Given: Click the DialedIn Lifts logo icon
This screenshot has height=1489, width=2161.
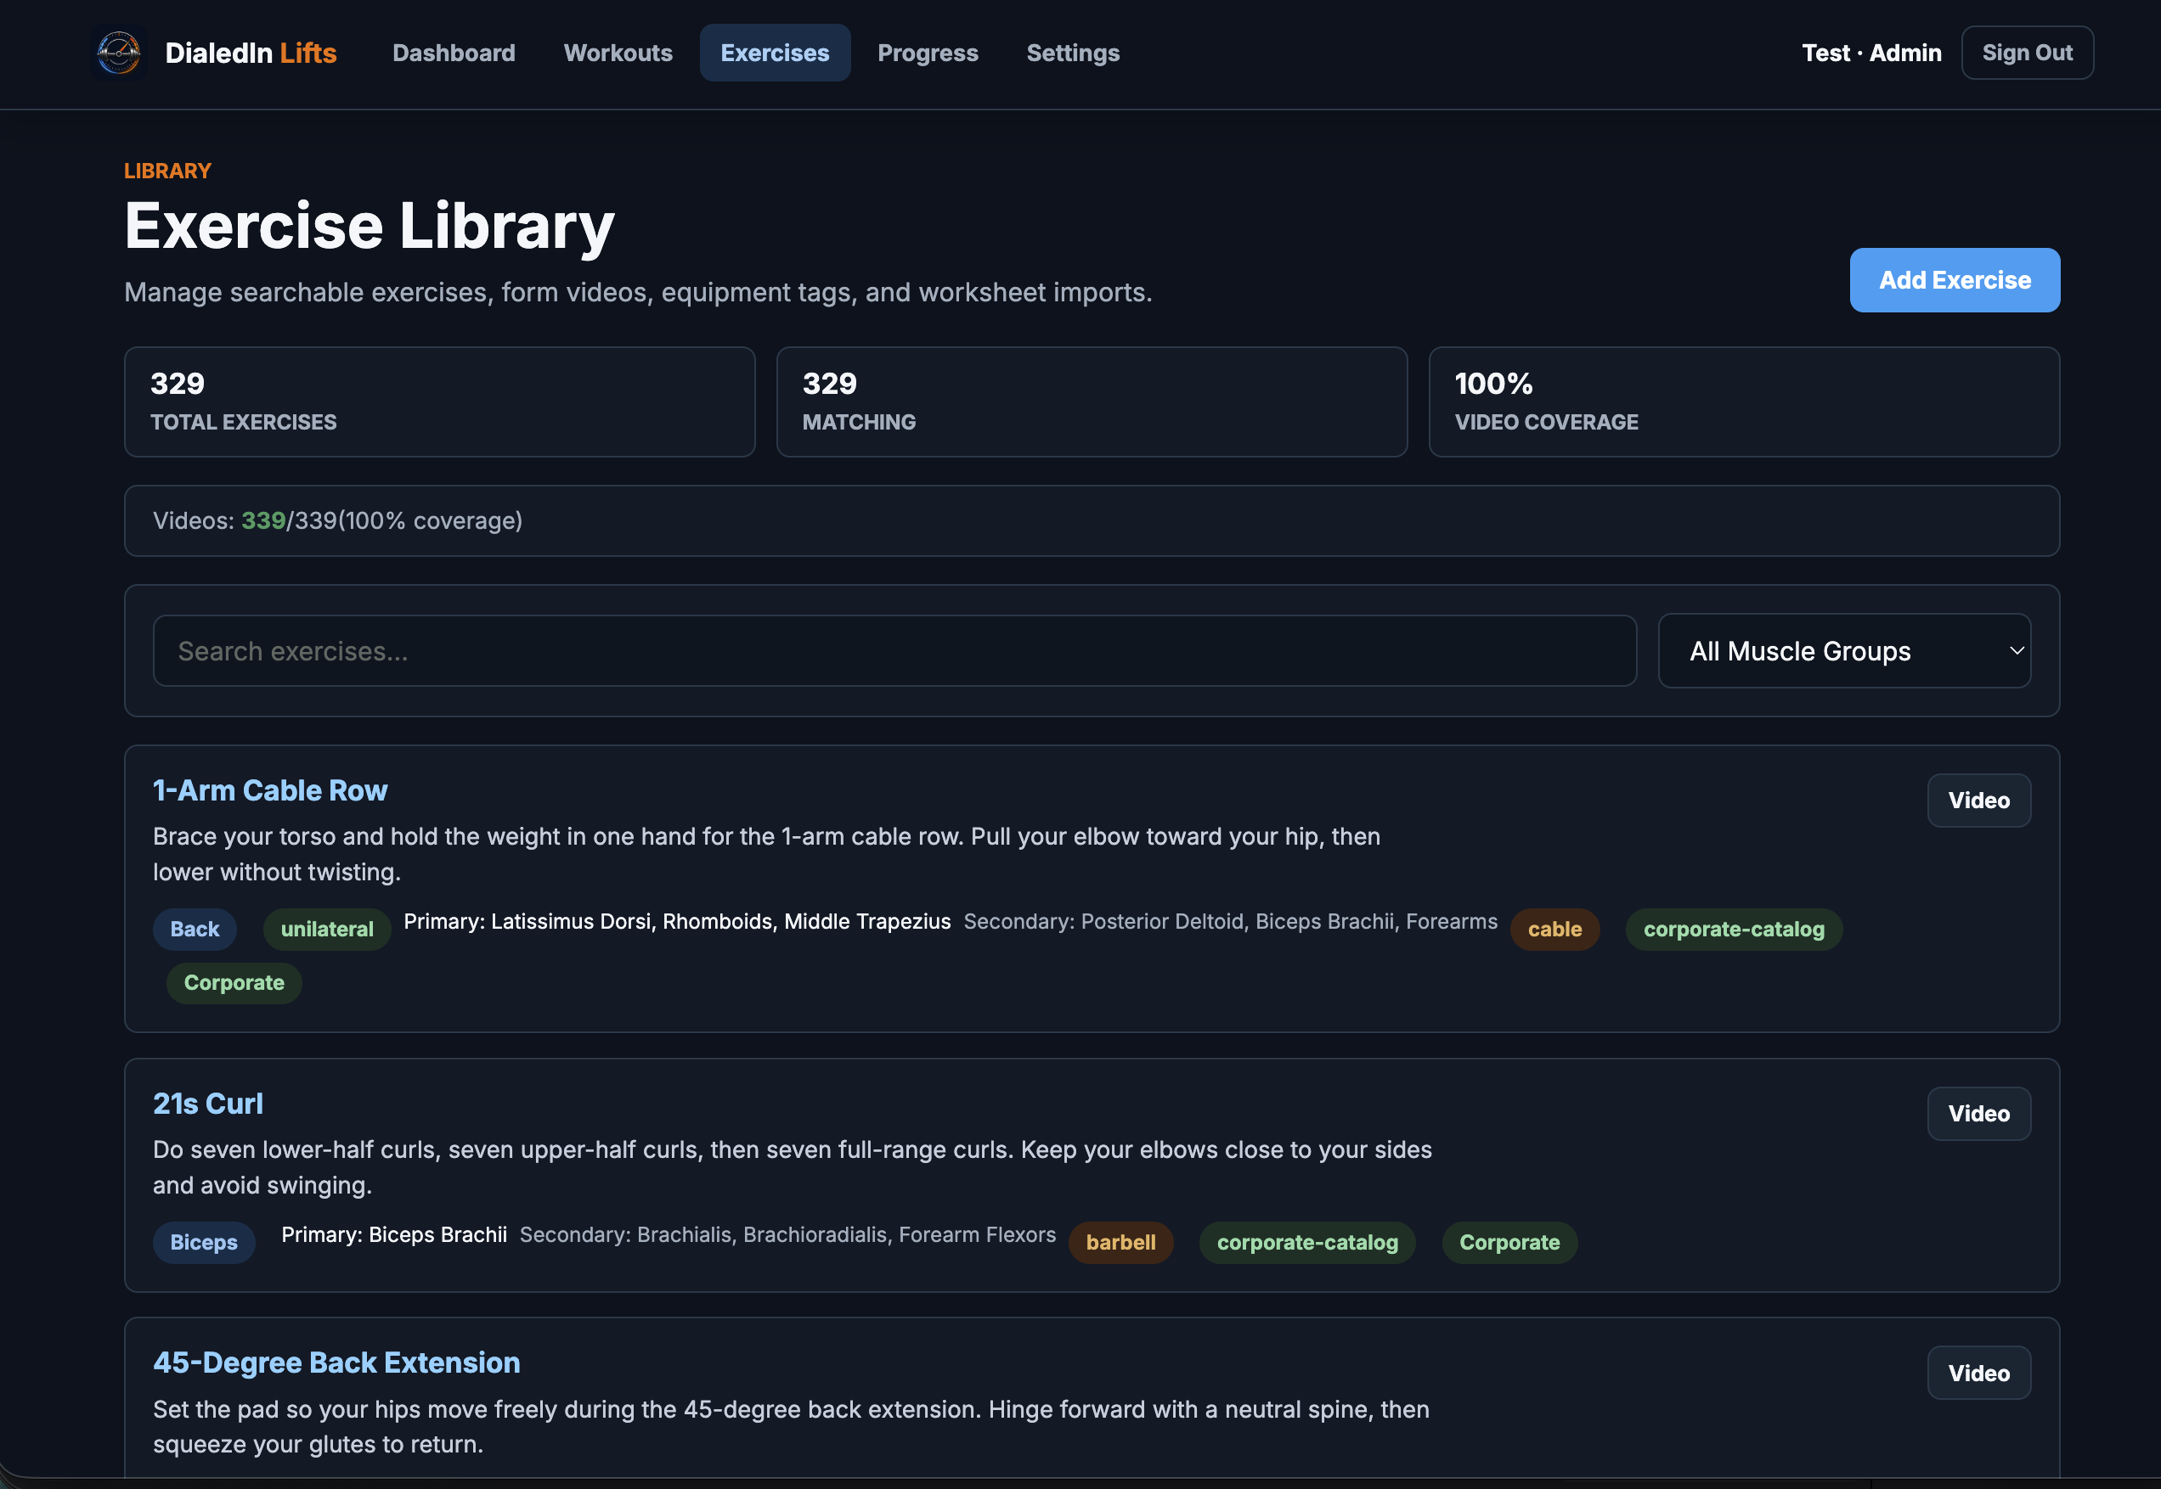Looking at the screenshot, I should 119,53.
